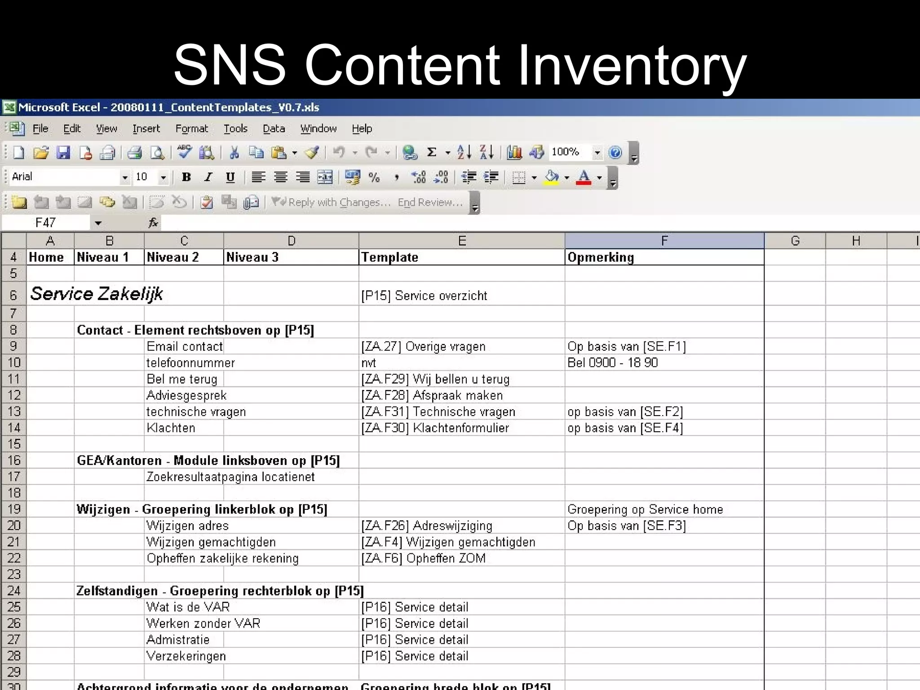The width and height of the screenshot is (920, 690).
Task: Expand the AutoSum dropdown arrow
Action: (447, 153)
